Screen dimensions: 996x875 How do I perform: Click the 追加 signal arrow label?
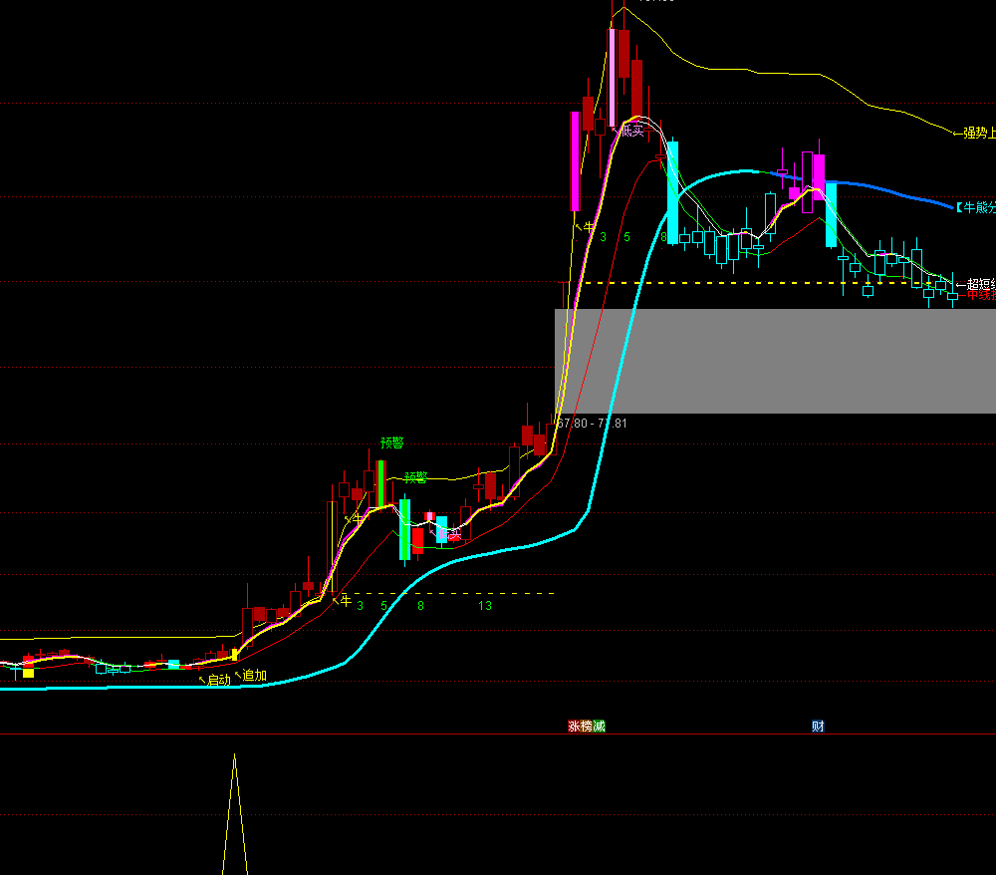click(x=252, y=676)
